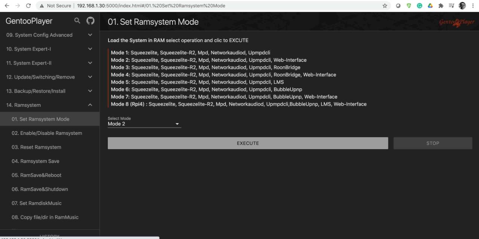Click the Mode 4 description line
Image resolution: width=479 pixels, height=239 pixels.
coord(223,75)
